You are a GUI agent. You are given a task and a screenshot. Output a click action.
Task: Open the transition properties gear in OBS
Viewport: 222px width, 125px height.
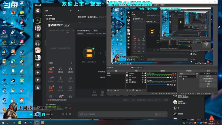pos(197,74)
